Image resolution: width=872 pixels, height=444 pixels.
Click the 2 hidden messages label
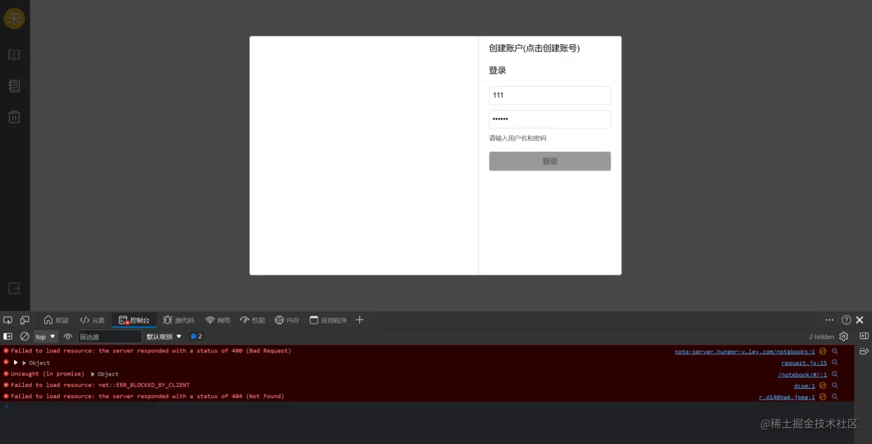point(821,336)
